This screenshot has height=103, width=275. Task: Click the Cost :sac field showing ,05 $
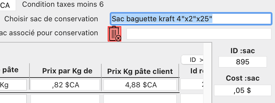click(242, 90)
